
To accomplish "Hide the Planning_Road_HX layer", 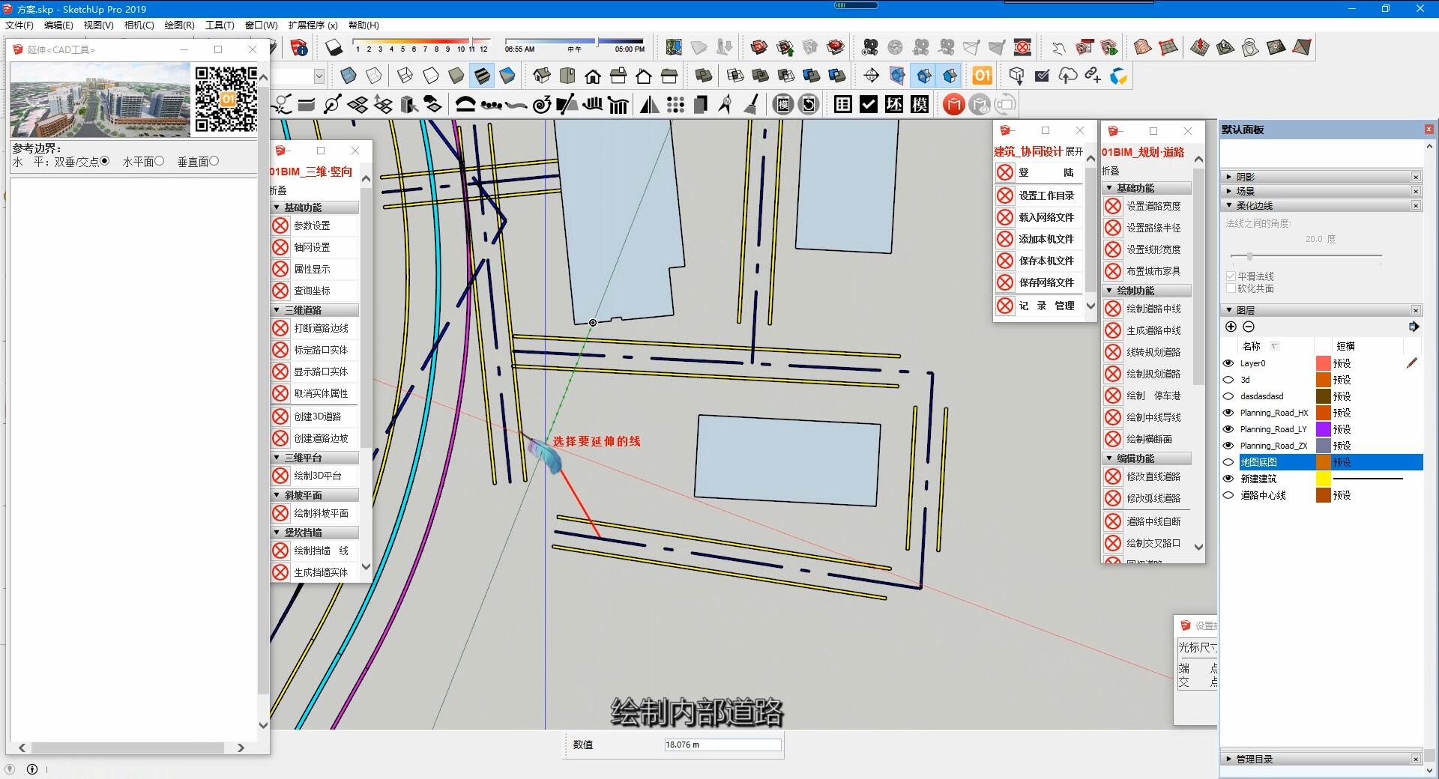I will pos(1228,413).
